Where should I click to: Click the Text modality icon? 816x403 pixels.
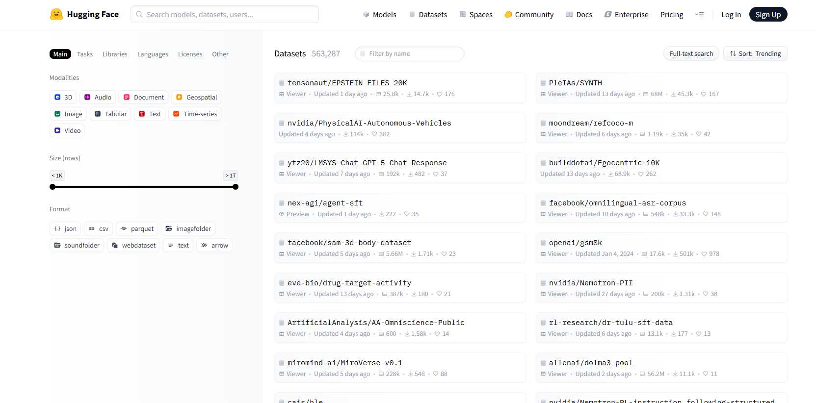click(x=142, y=114)
